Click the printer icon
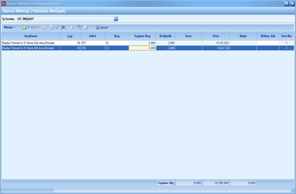 coord(71,27)
